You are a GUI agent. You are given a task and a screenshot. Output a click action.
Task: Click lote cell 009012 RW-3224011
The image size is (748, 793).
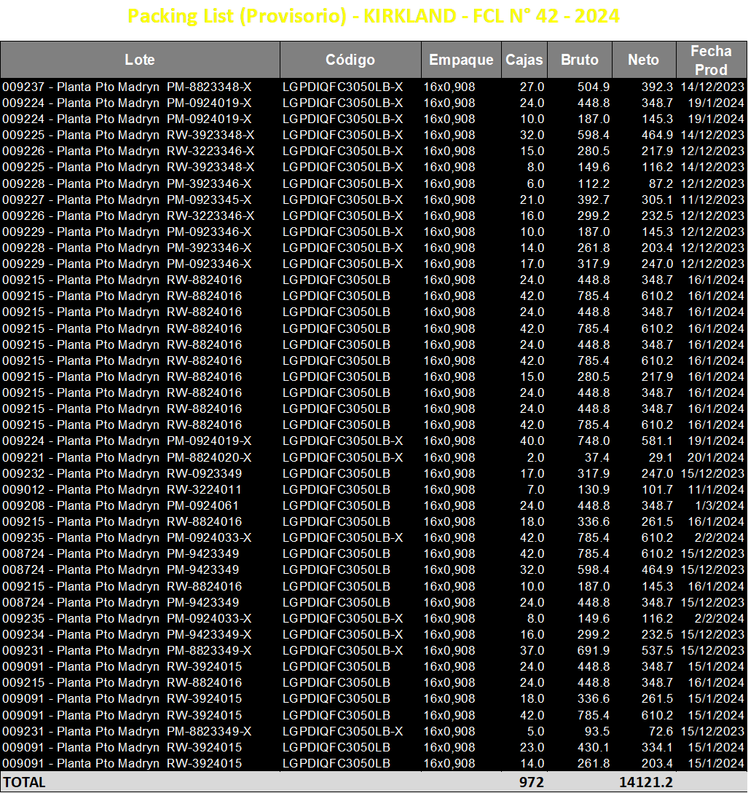122,489
